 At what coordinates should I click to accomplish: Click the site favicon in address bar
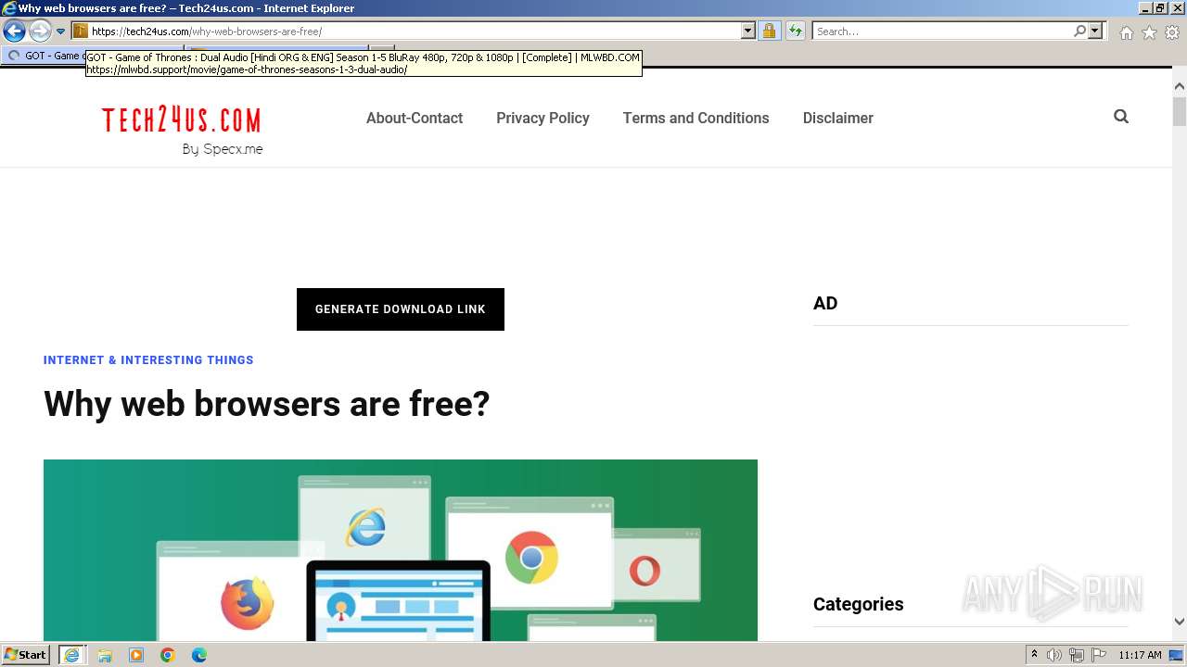[81, 31]
